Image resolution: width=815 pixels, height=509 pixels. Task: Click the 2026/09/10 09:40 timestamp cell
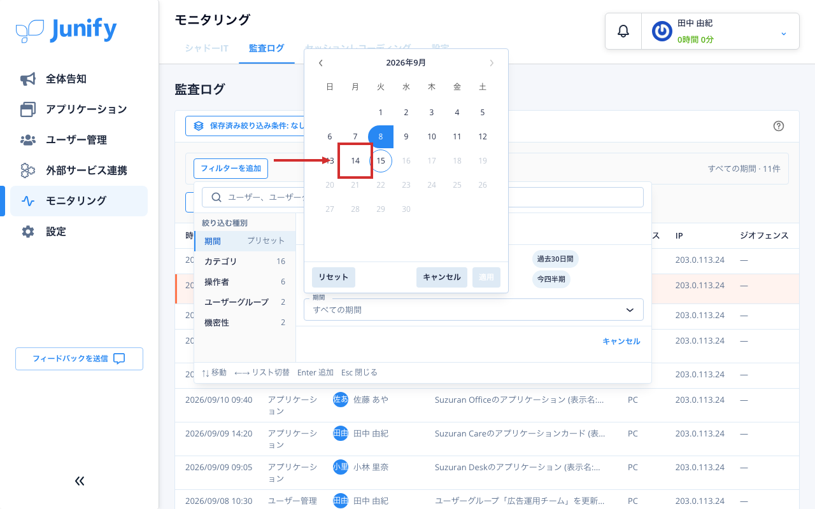(x=219, y=400)
